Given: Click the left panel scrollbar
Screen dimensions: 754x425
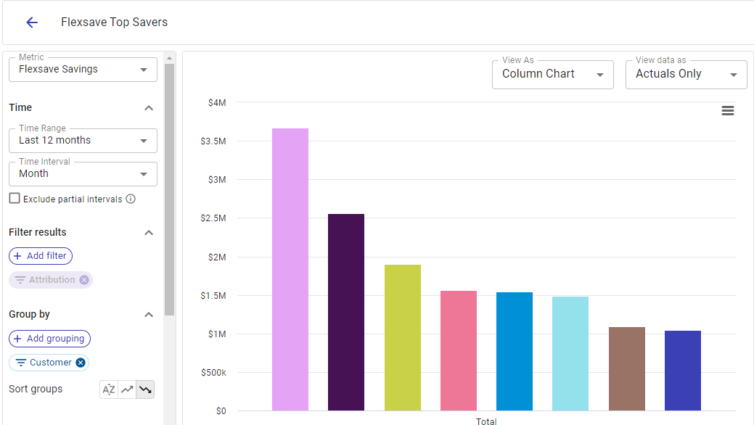Looking at the screenshot, I should click(x=169, y=189).
